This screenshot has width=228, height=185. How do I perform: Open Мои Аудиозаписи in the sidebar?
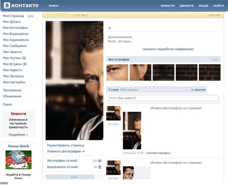point(16,40)
